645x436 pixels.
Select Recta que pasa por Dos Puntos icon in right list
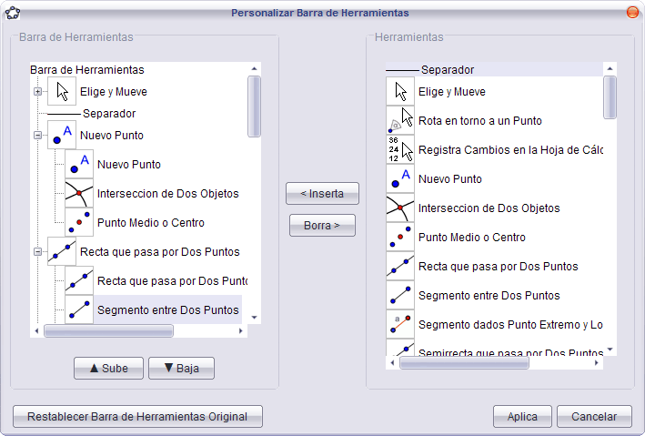click(x=400, y=267)
